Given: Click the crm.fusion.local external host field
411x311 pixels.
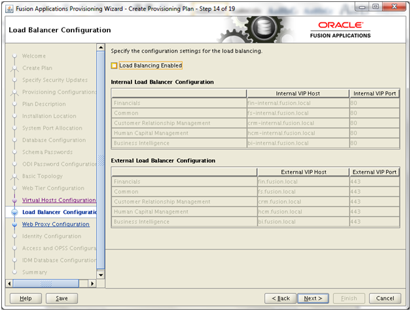Looking at the screenshot, I should 304,202.
